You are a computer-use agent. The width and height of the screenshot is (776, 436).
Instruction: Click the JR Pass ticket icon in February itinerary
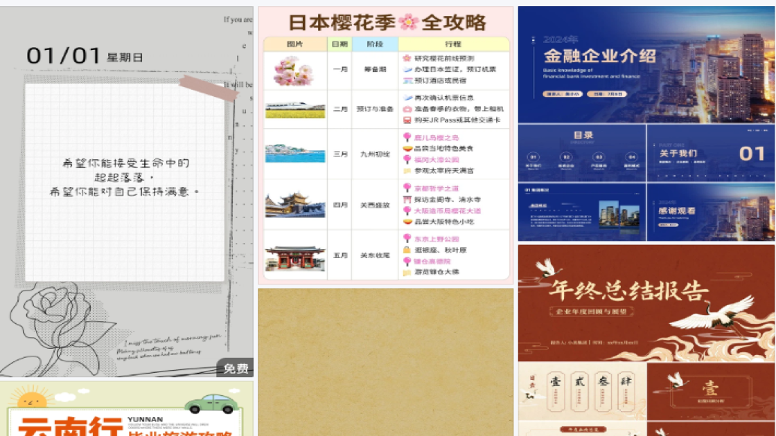point(406,120)
